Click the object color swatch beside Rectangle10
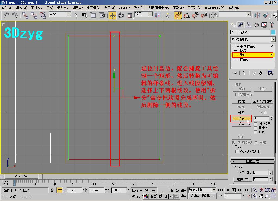Viewport: 278px width, 201px height. 273,32
